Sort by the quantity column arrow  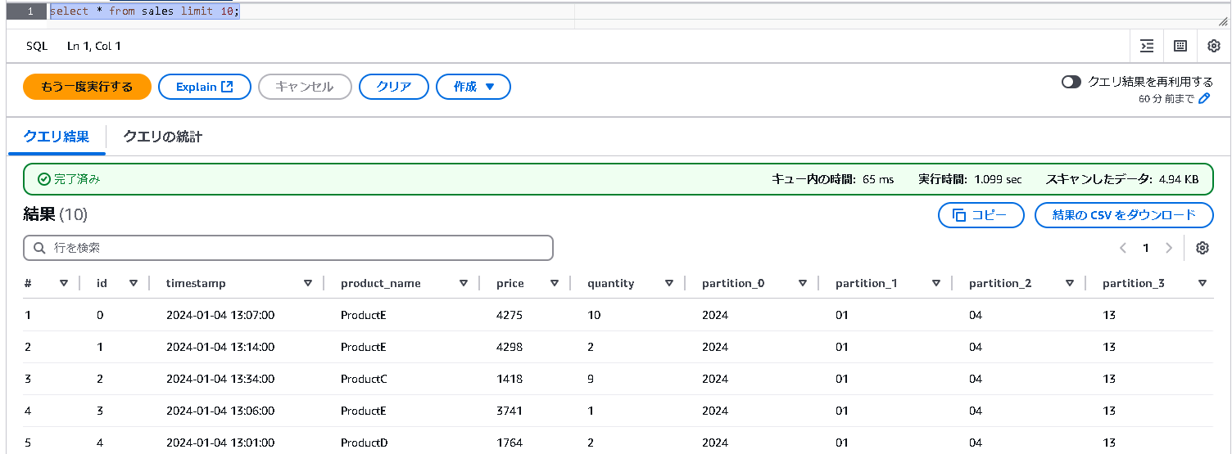click(x=669, y=283)
